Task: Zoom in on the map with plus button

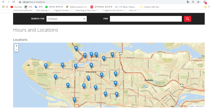Action: (16, 46)
